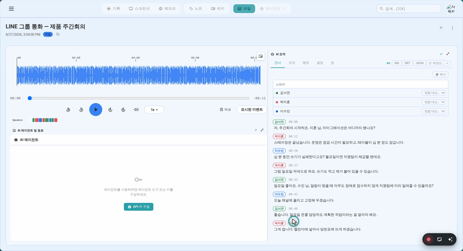Click 김서연 in the 스피커 list

[285, 93]
